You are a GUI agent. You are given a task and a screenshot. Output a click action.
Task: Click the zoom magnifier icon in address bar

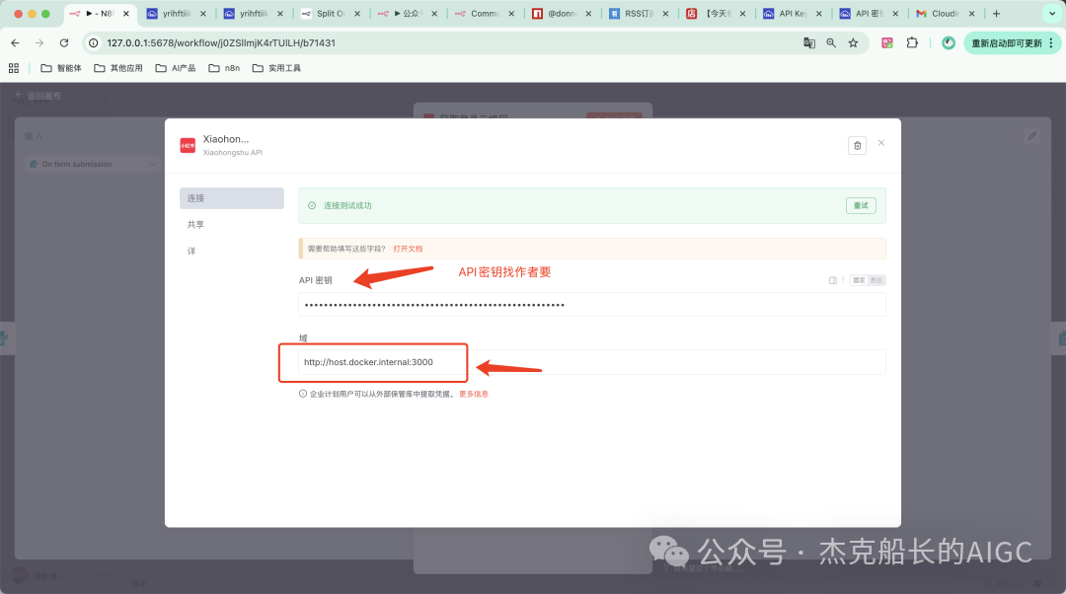(831, 42)
